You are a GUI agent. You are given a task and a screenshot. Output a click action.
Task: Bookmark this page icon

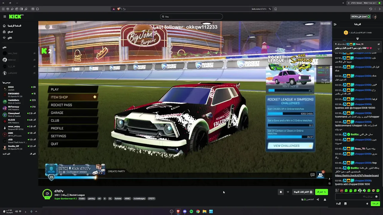pos(276,9)
